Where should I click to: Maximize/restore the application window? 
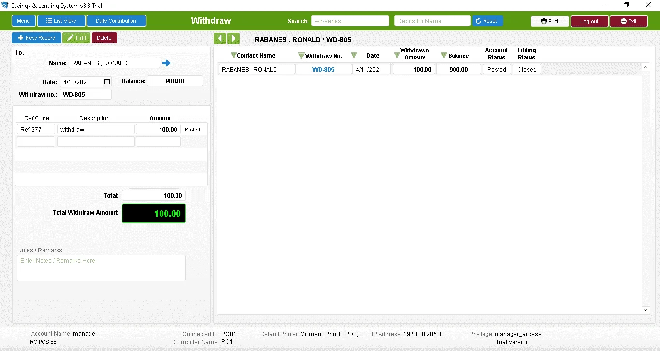coord(626,5)
